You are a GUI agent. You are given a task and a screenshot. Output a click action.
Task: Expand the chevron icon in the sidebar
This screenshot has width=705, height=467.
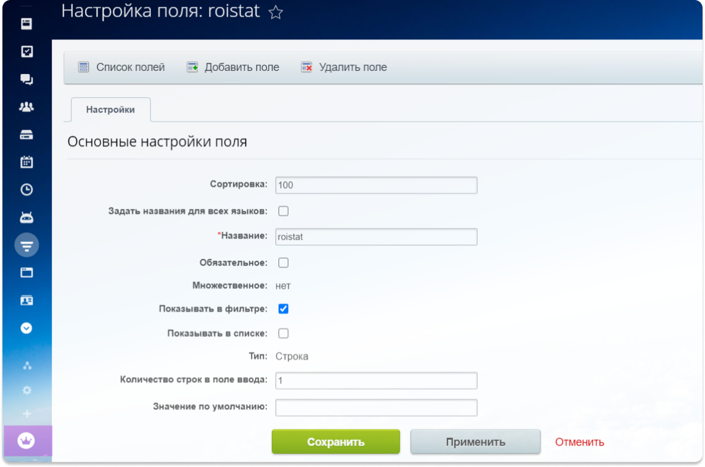tap(26, 328)
